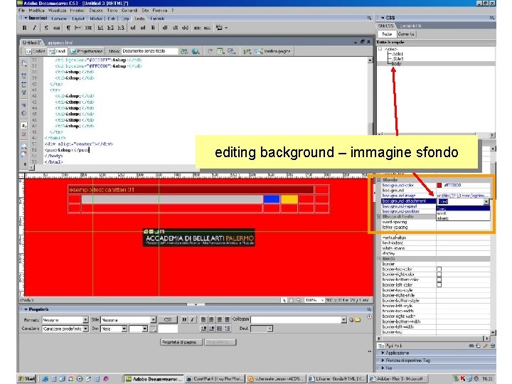This screenshot has height=384, width=512.
Task: Insert heading h1 from Insert bar
Action: click(x=100, y=28)
